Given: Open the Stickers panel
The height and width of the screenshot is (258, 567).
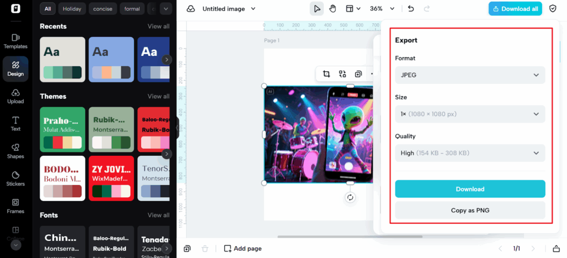Looking at the screenshot, I should pyautogui.click(x=16, y=178).
